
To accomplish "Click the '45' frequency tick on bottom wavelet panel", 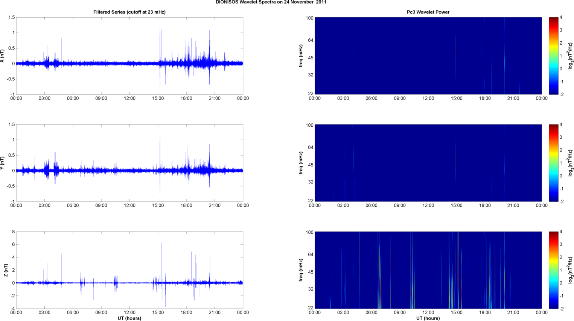I will click(311, 272).
